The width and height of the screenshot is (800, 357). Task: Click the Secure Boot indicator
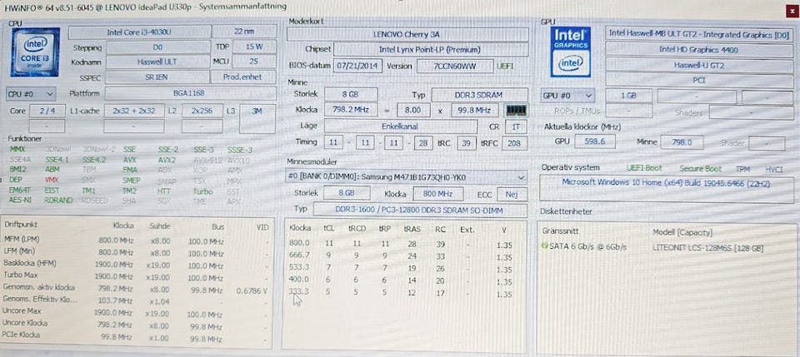coord(701,169)
